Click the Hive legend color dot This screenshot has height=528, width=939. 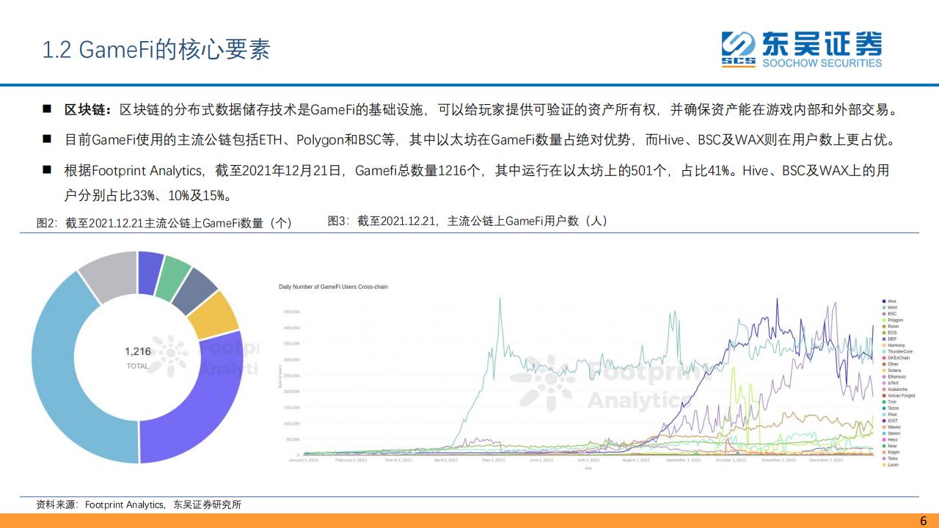(883, 301)
